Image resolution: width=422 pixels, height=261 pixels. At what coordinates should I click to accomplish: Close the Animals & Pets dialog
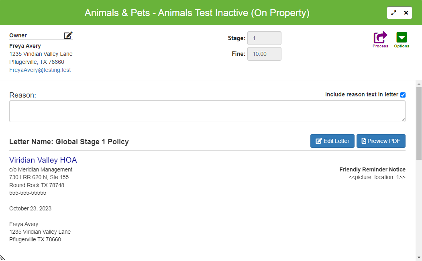(x=406, y=12)
